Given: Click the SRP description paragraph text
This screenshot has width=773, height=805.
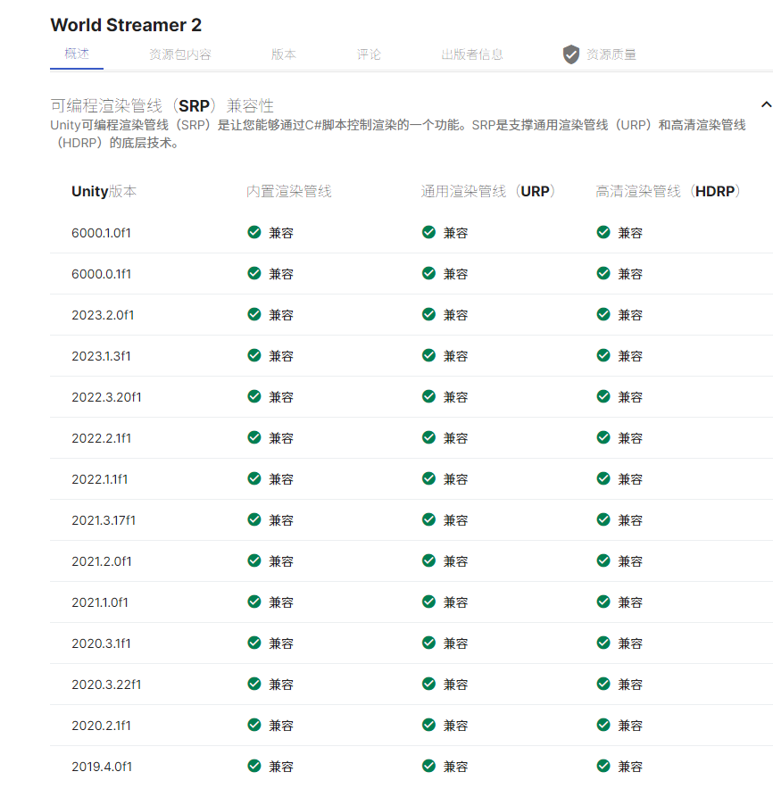Looking at the screenshot, I should click(x=398, y=134).
